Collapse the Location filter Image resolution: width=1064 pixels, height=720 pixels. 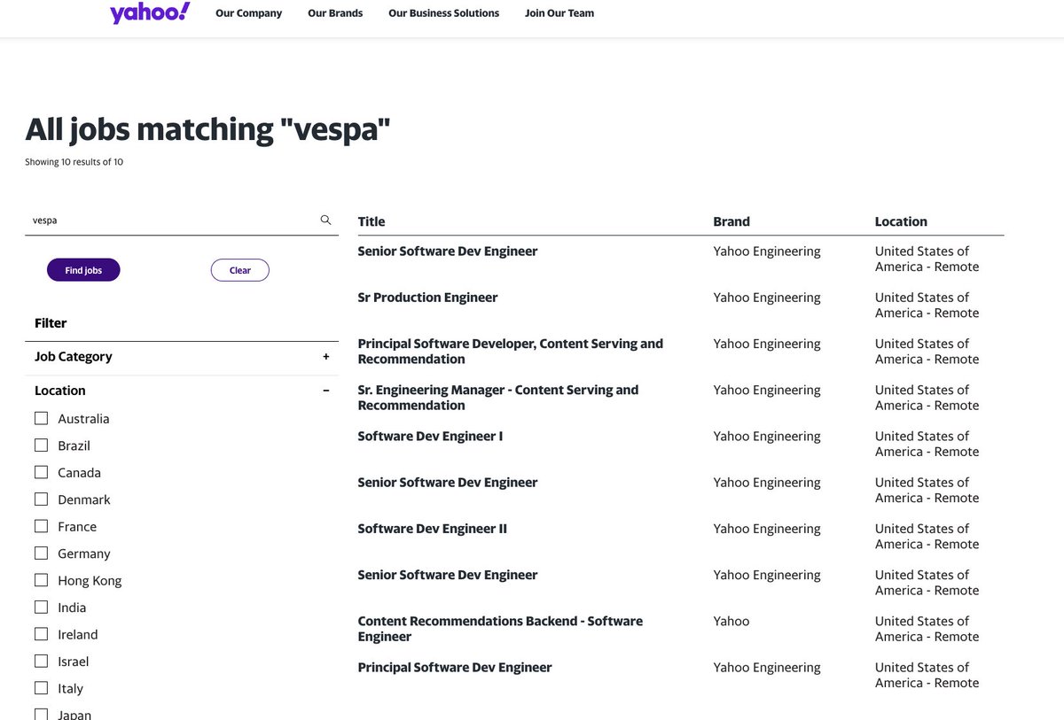coord(182,391)
